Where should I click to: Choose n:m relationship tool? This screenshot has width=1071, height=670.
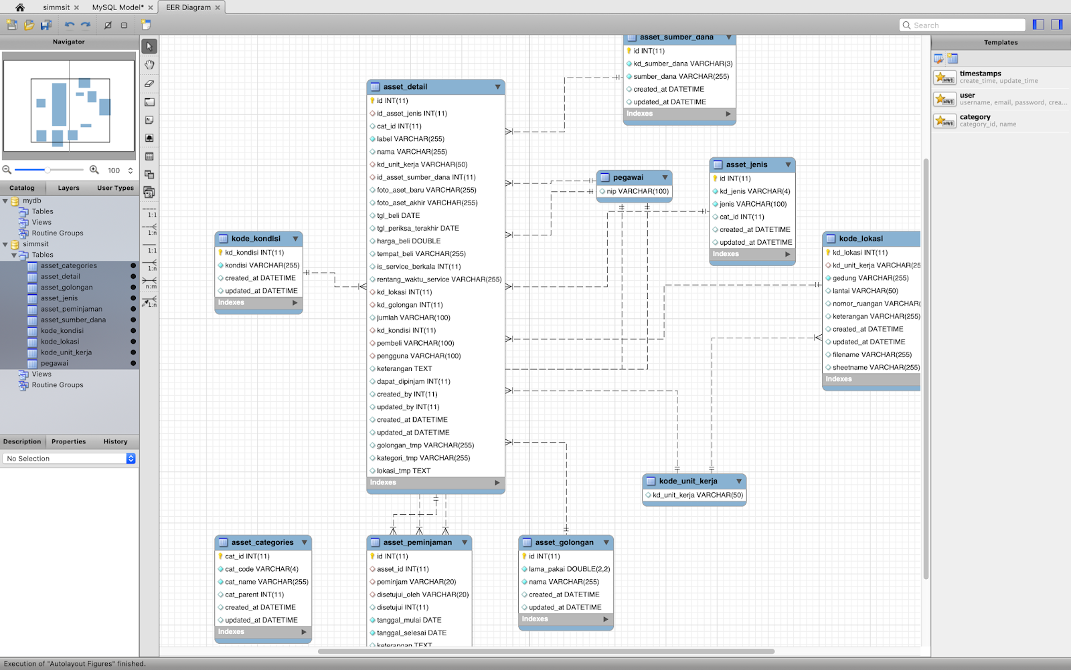click(x=150, y=284)
